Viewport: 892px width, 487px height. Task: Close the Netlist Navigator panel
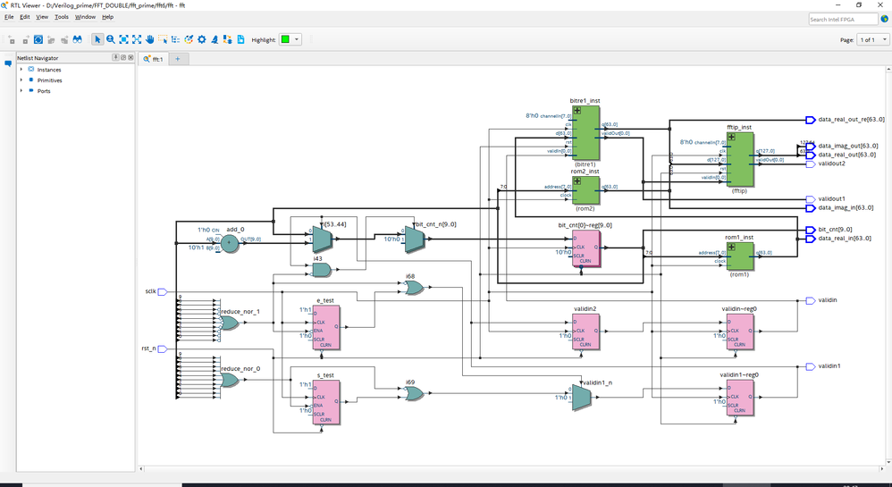click(130, 58)
